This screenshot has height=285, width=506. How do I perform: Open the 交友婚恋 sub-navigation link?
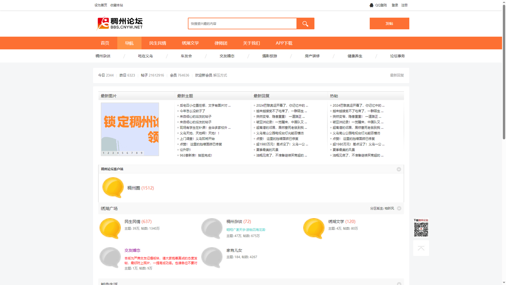click(x=227, y=56)
